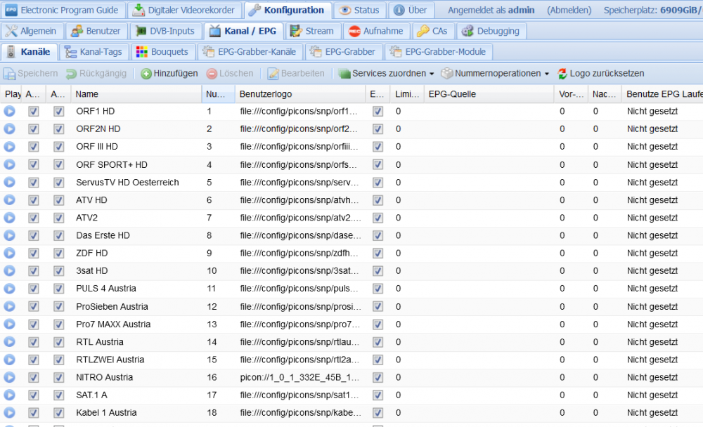The image size is (703, 427).
Task: Sort by Name column header
Action: point(136,94)
